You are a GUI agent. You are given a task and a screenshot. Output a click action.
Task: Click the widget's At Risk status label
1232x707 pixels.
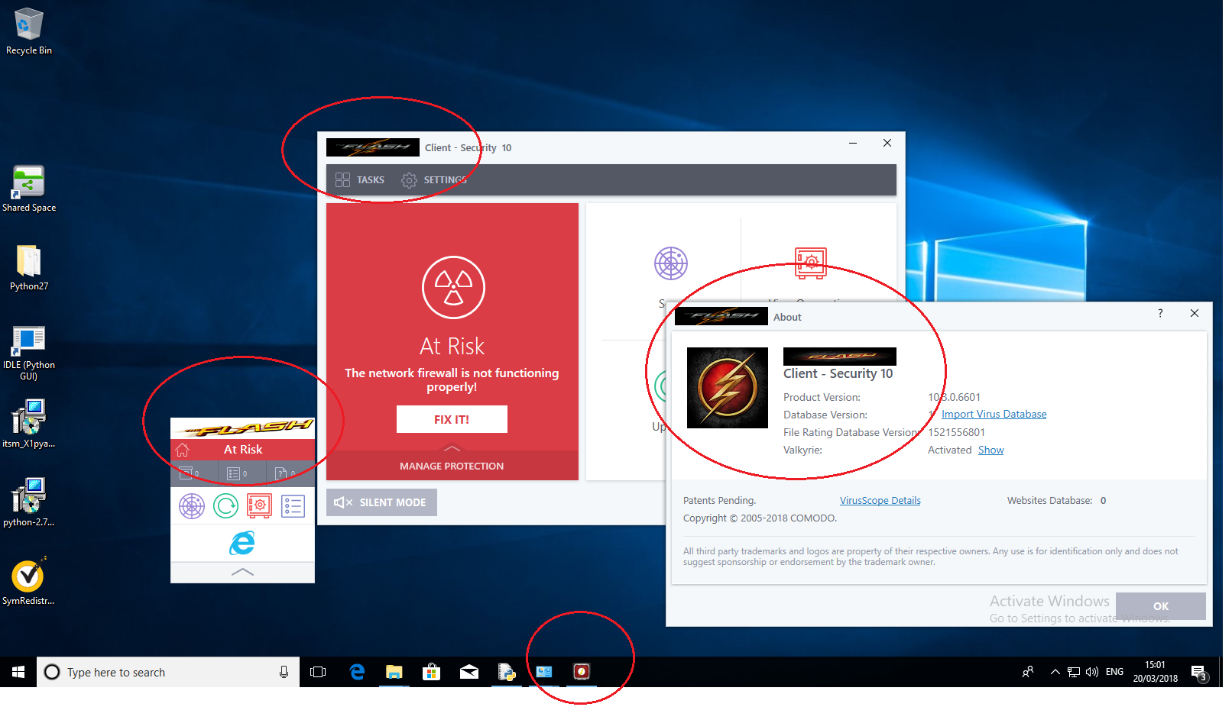(x=243, y=450)
